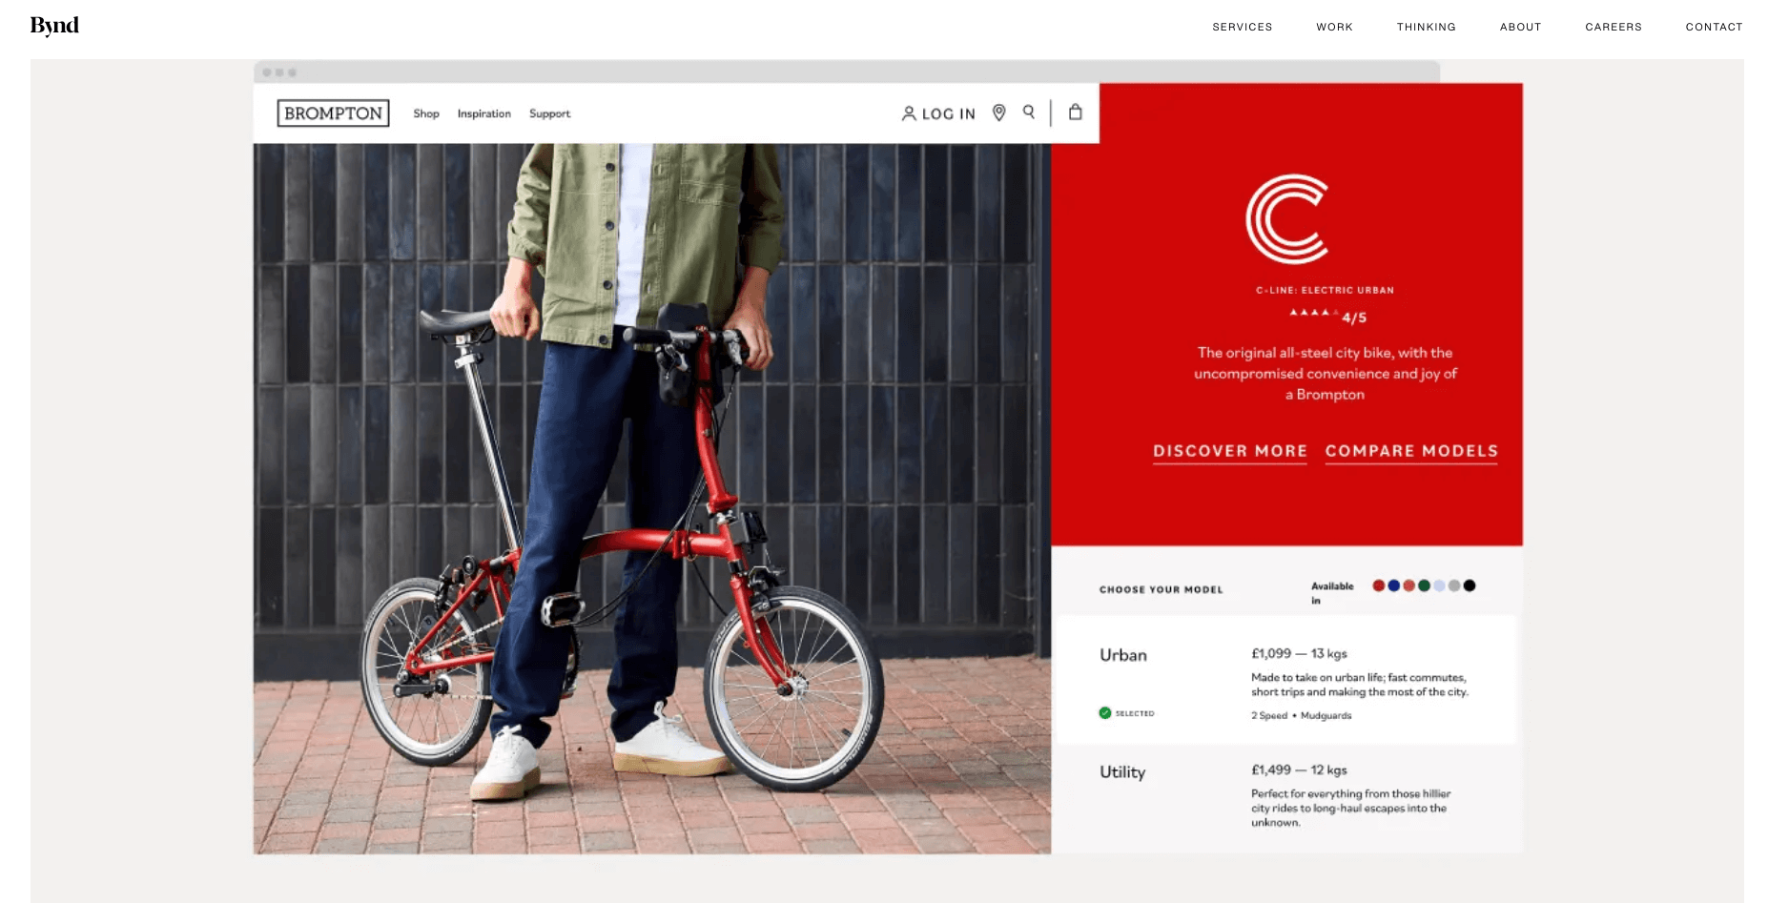Choose the blue color swatch

point(1393,585)
